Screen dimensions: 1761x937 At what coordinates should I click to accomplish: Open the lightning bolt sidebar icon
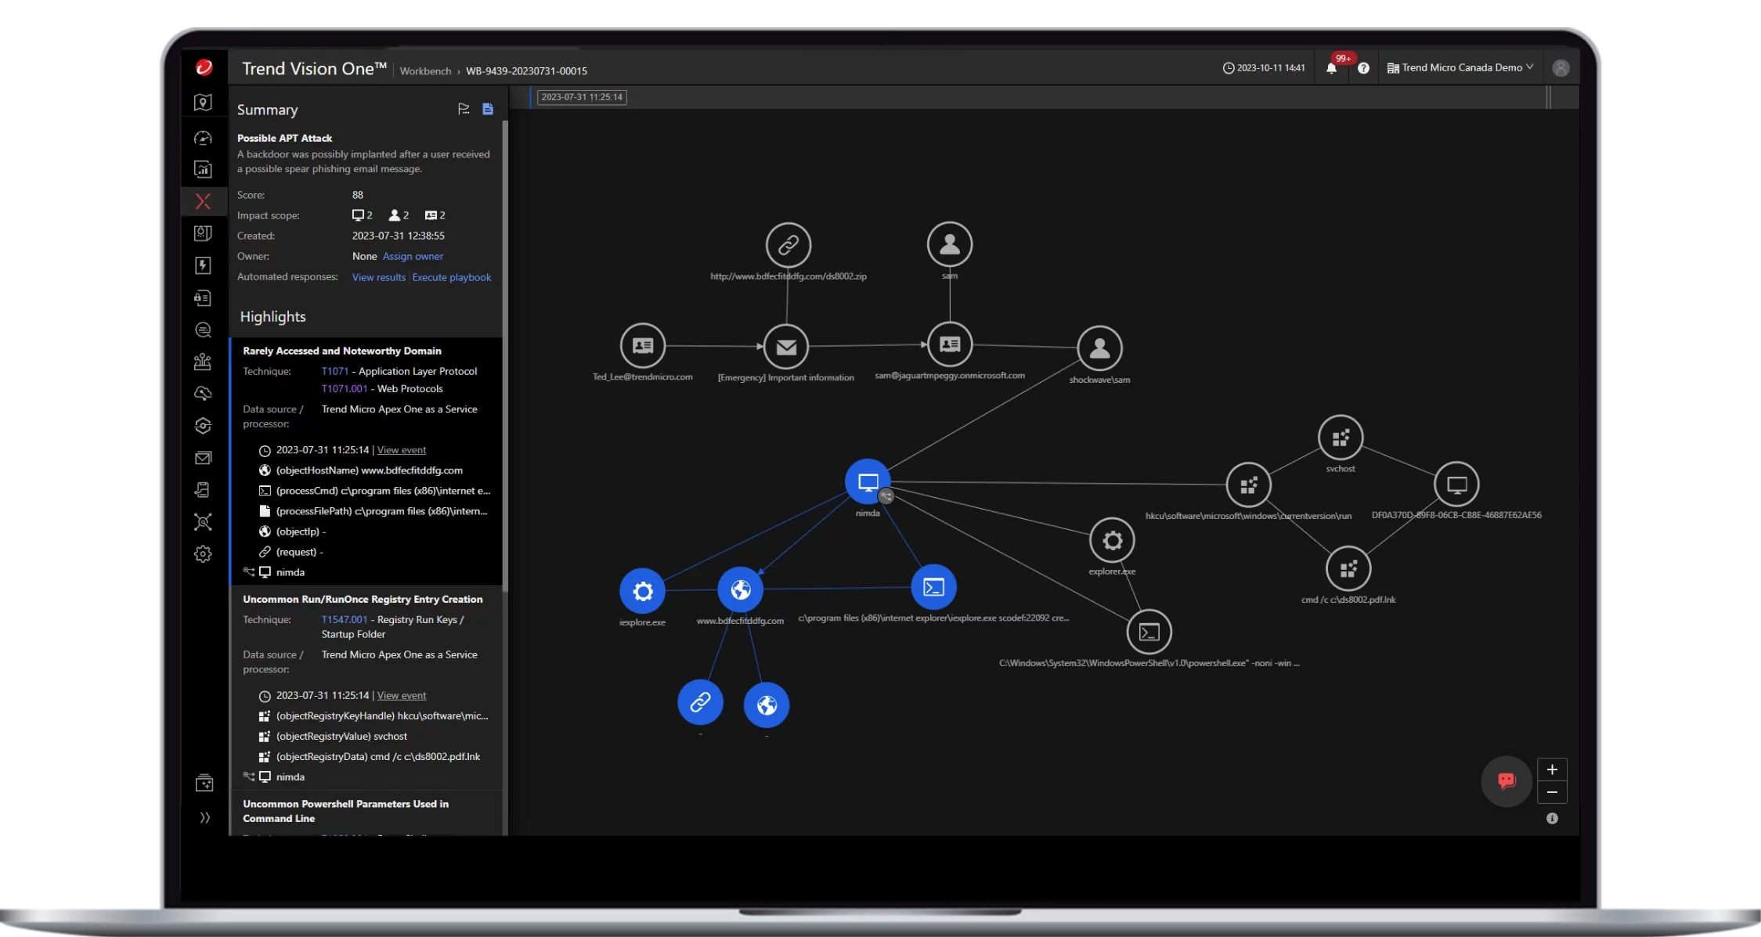pyautogui.click(x=203, y=265)
